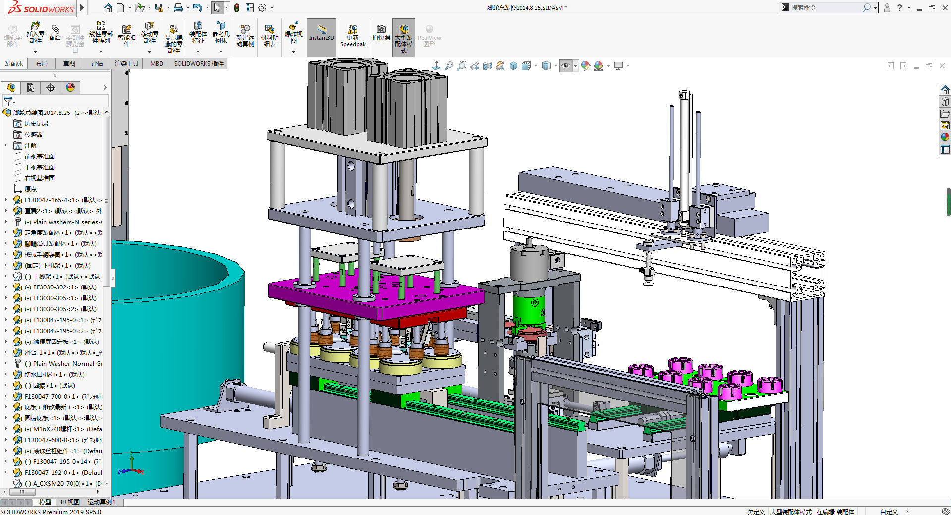Open File Properties list icon
The height and width of the screenshot is (515, 951).
250,8
